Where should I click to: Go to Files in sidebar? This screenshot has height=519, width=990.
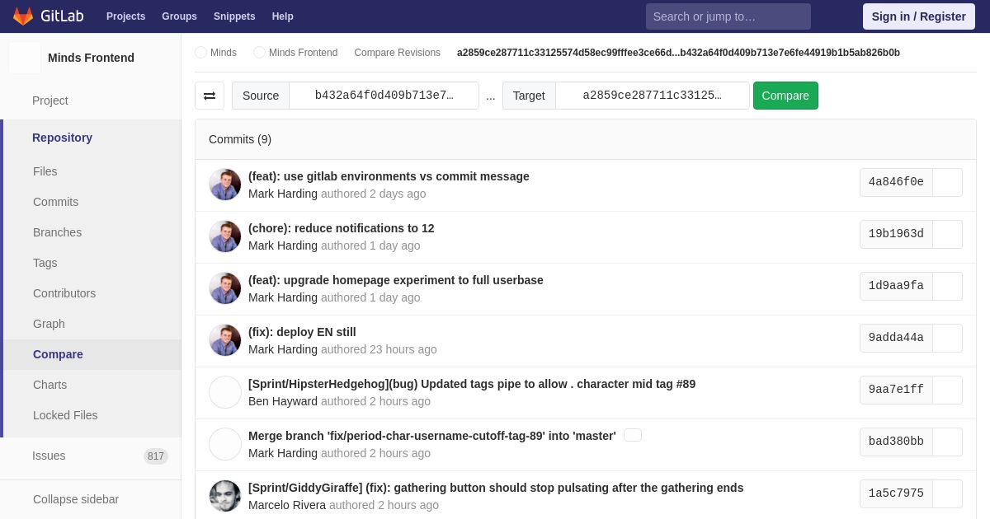point(45,171)
